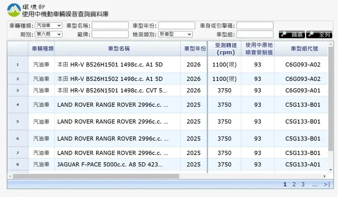Click the table scroll-down arrow
Screen dimensions: 338x197
pos(331,170)
